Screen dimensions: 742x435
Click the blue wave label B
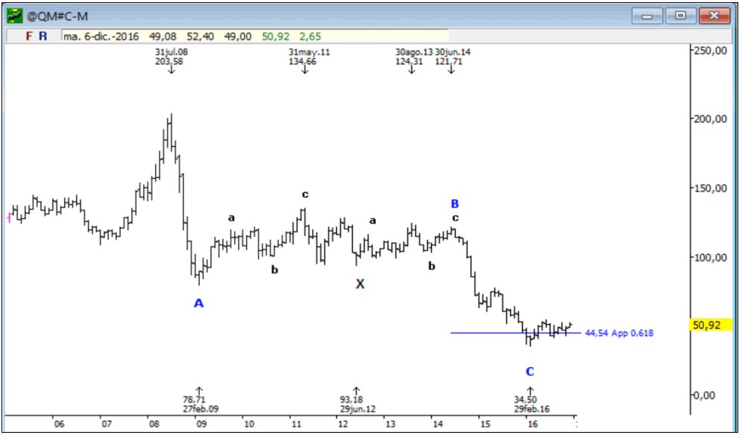pos(454,204)
